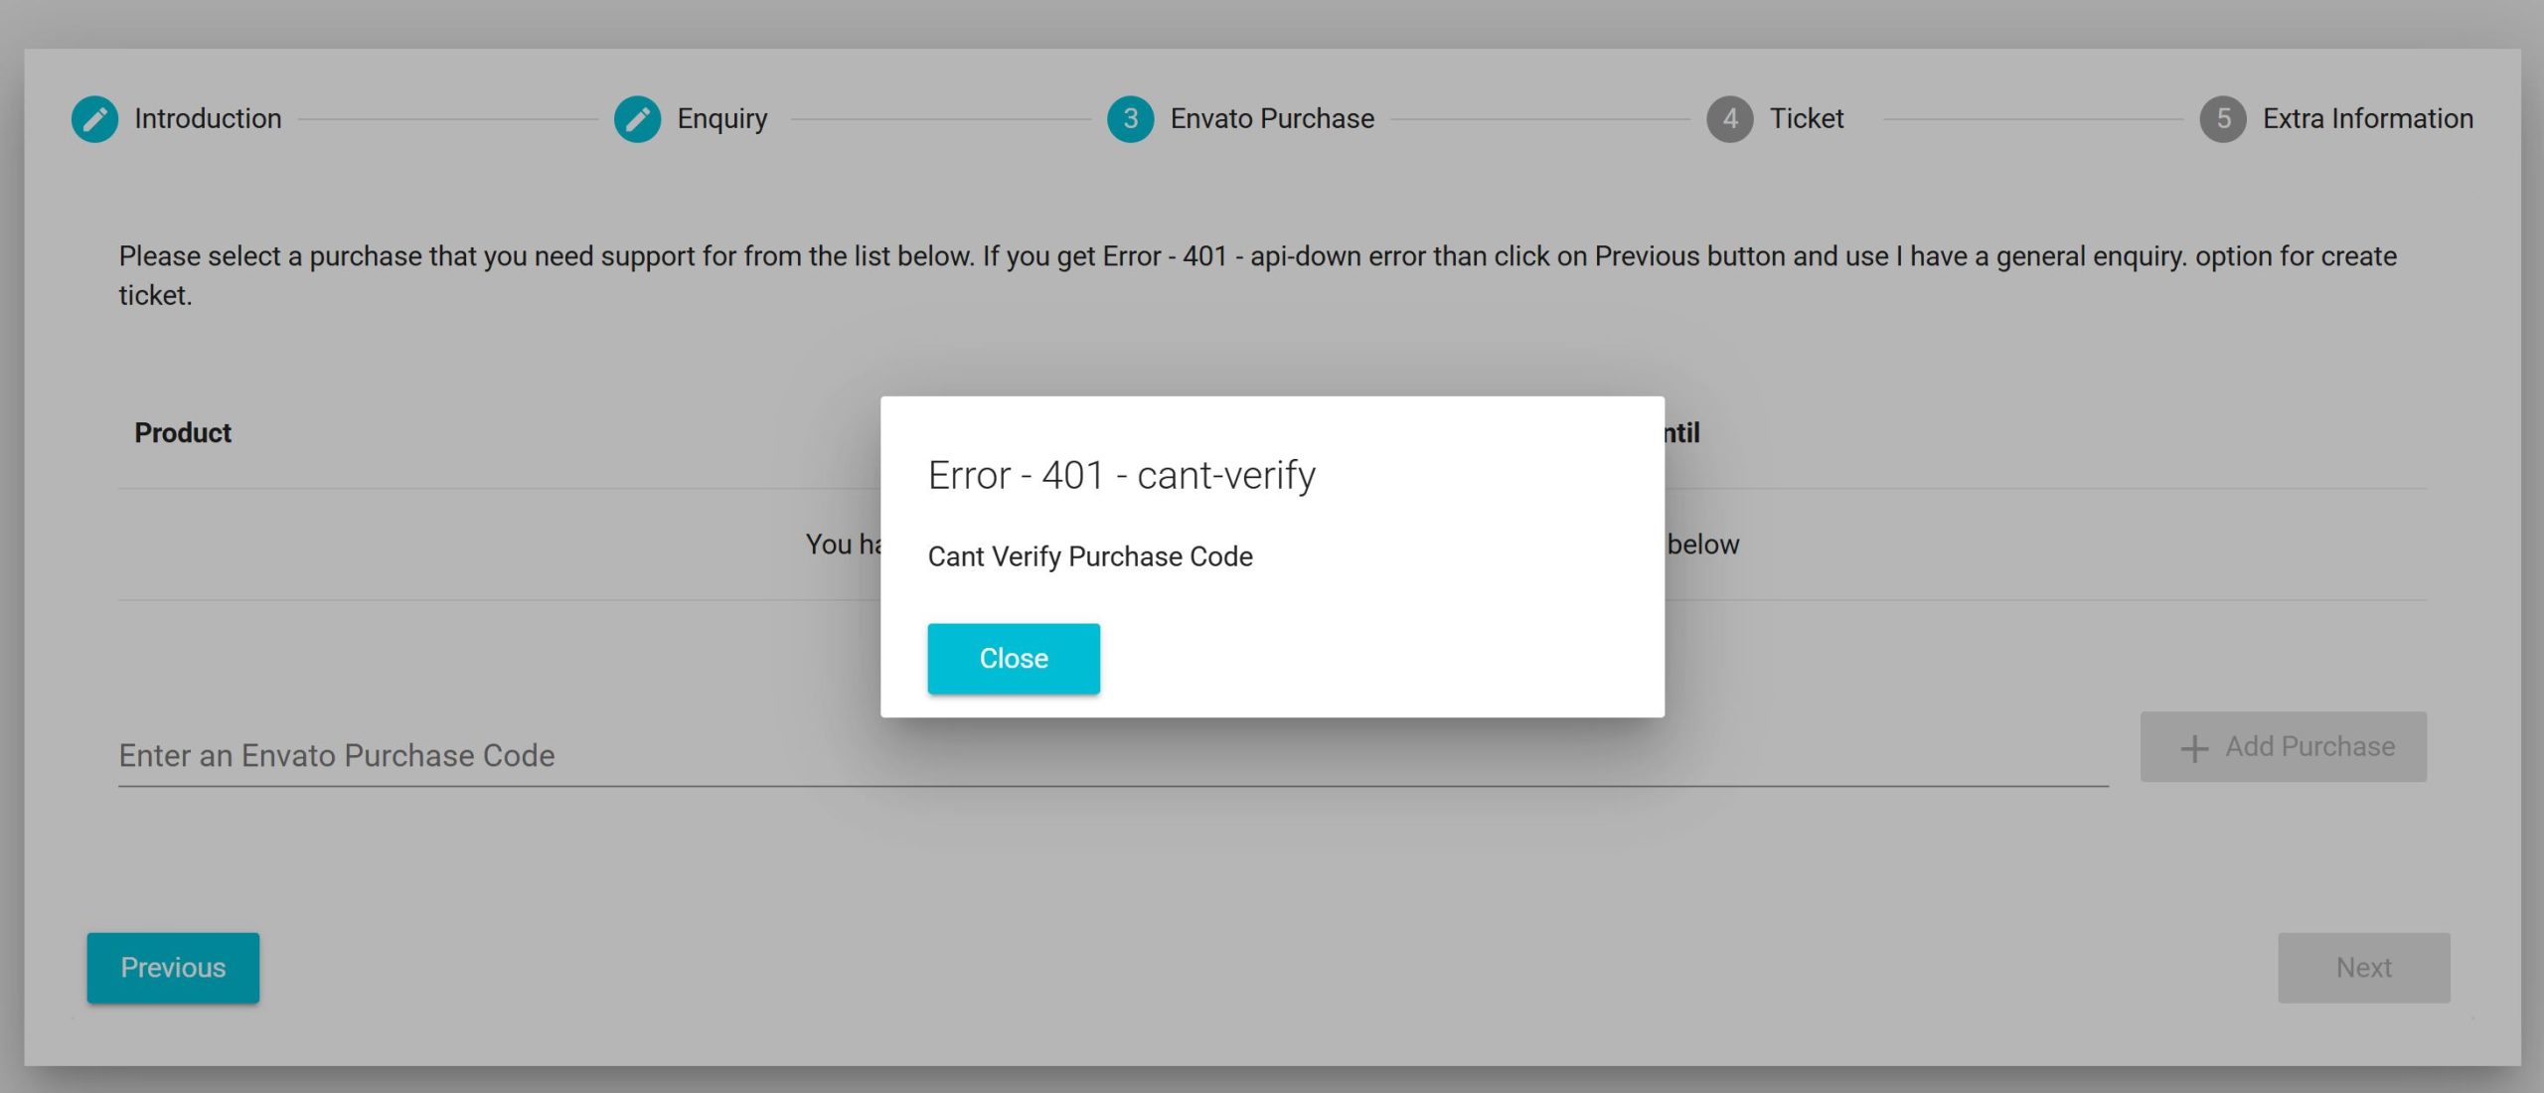
Task: Close the 401 cant-verify error dialog
Action: pos(1013,659)
